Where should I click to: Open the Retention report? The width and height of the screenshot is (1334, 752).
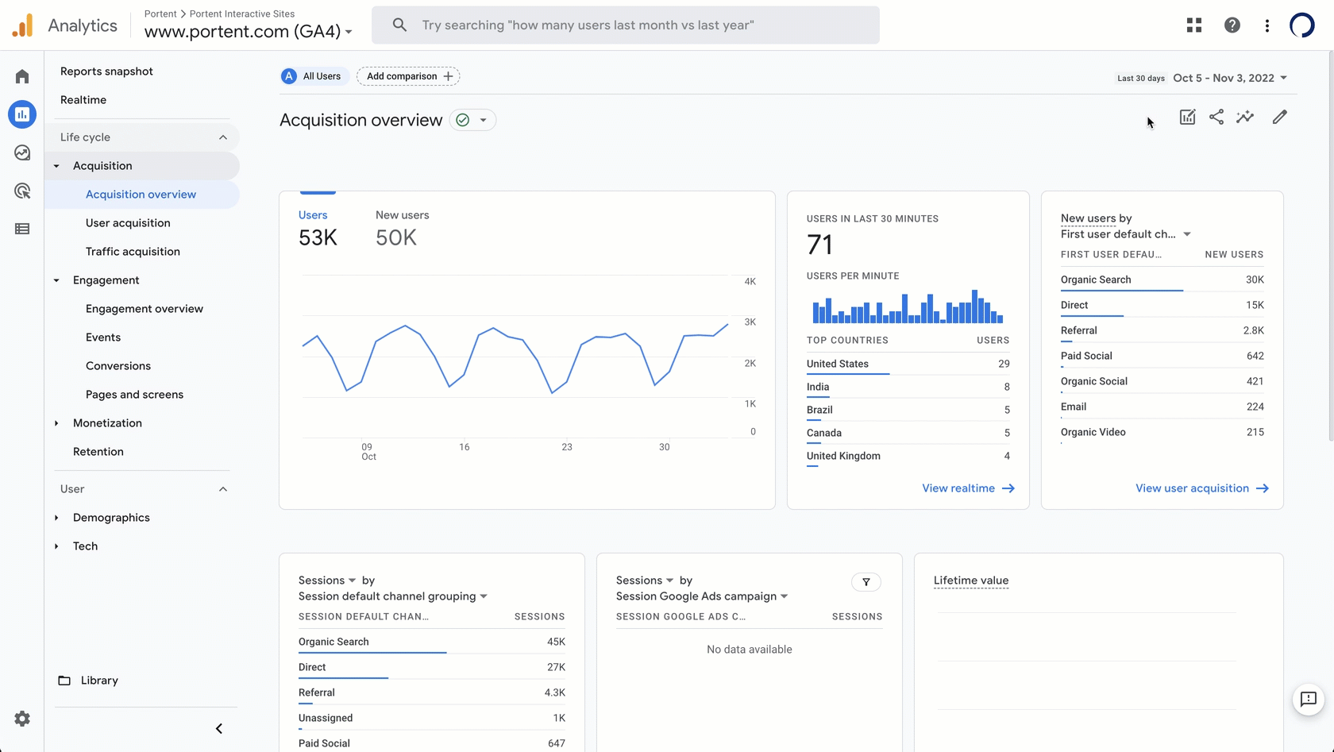coord(98,452)
